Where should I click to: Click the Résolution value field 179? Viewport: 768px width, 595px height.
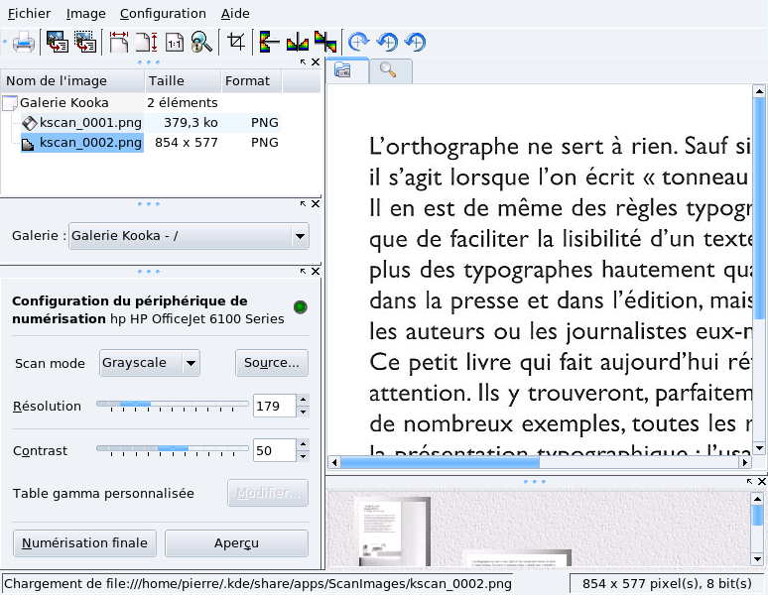[275, 406]
